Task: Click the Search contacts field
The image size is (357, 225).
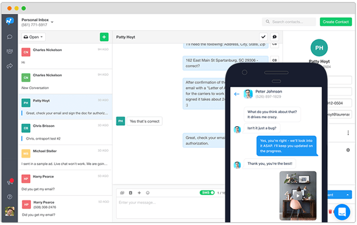Action: pos(289,22)
